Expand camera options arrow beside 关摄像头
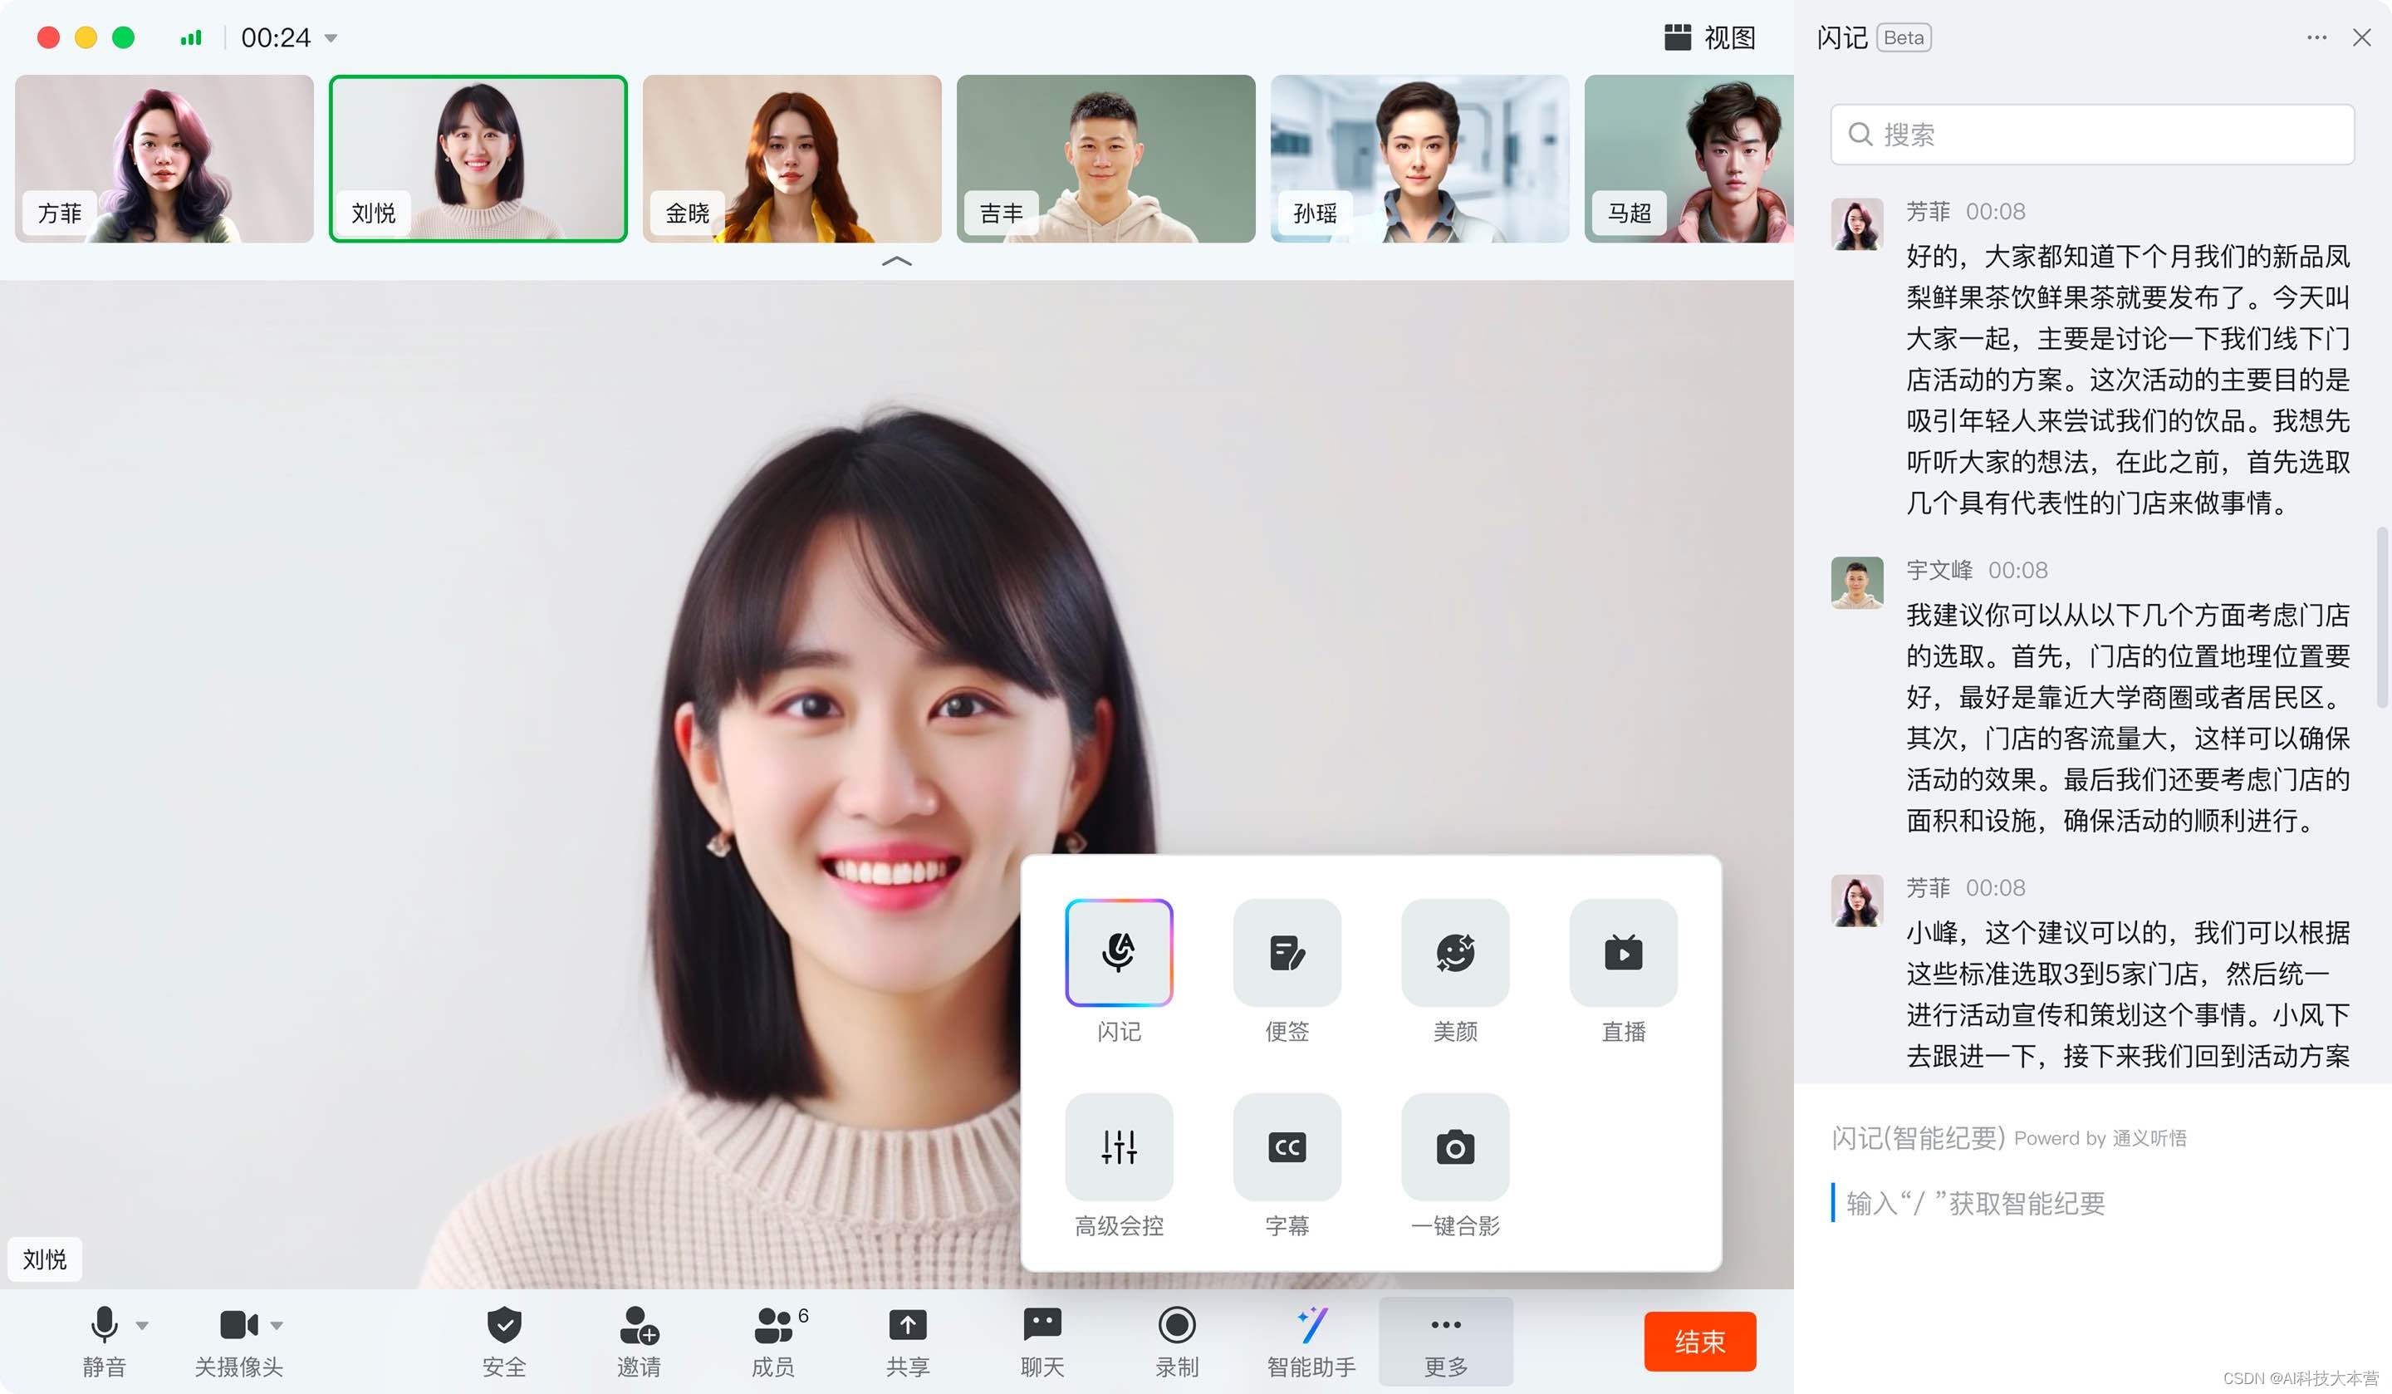 [x=277, y=1325]
